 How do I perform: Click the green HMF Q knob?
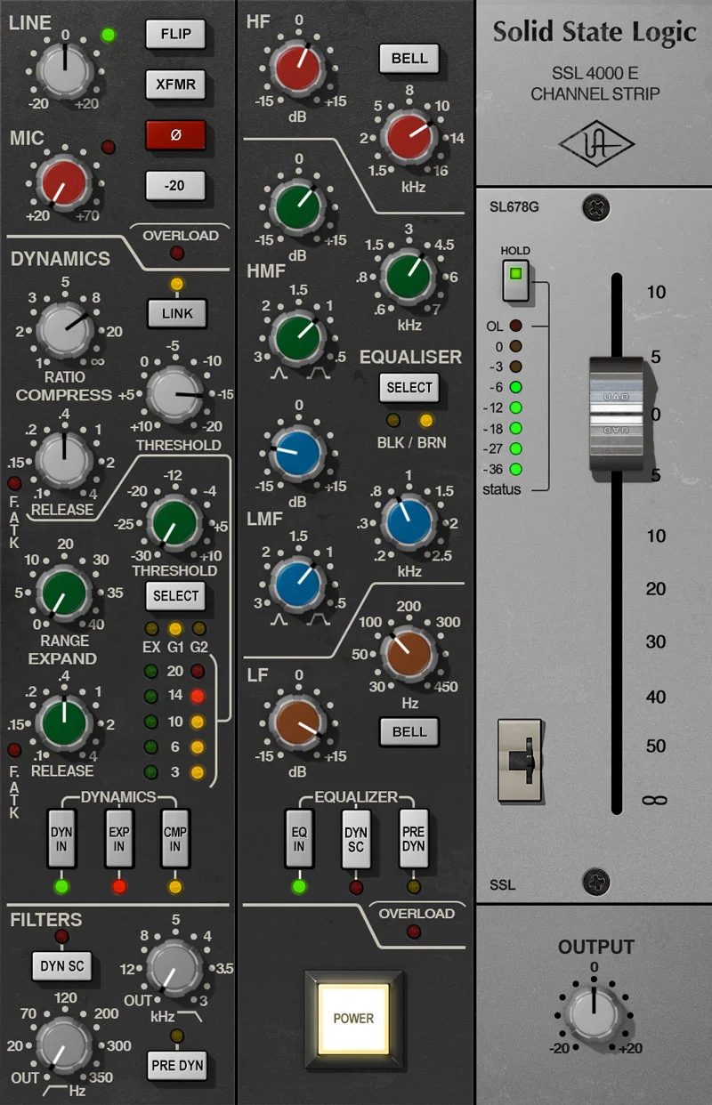click(x=299, y=337)
